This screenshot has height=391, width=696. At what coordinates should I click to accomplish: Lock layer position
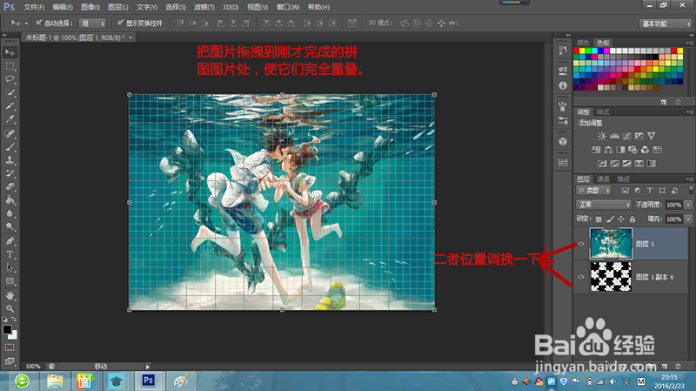(621, 219)
